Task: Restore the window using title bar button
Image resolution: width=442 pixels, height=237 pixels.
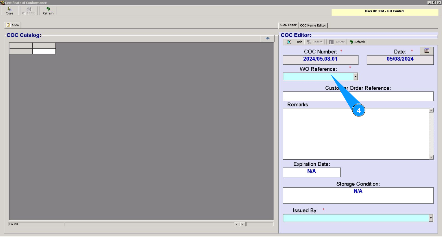Action: pos(434,3)
